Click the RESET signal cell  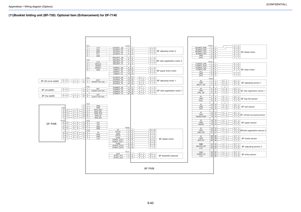point(98,68)
